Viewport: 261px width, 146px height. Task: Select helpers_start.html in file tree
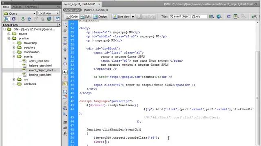point(40,66)
